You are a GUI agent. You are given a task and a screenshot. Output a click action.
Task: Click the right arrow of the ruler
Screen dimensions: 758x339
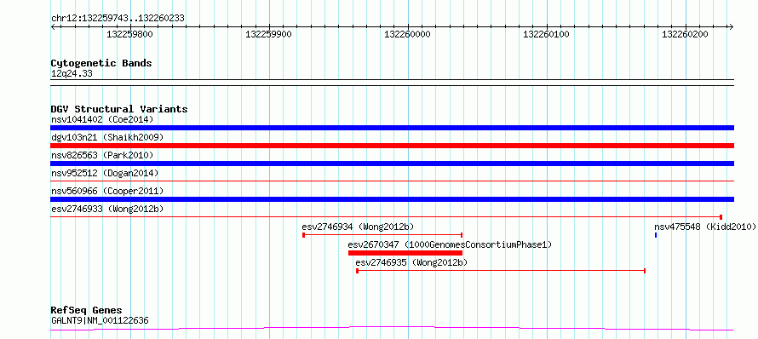(x=731, y=26)
